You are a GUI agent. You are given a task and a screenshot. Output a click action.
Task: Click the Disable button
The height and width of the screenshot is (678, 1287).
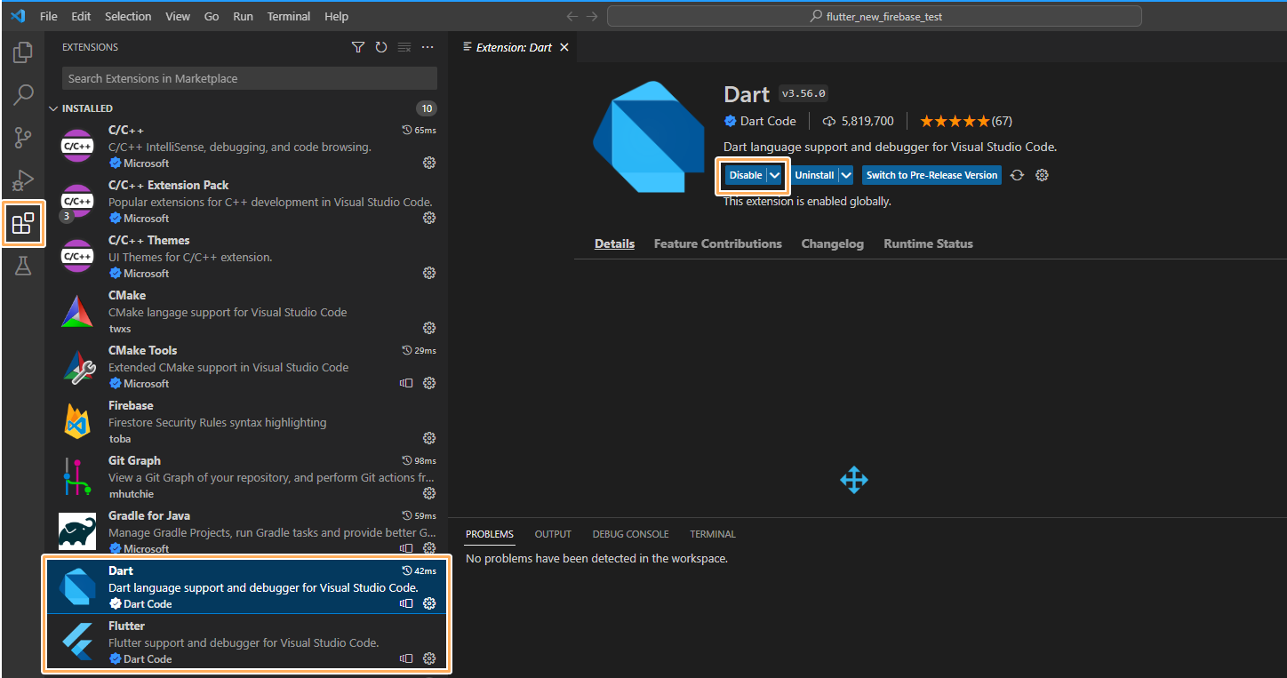click(x=745, y=175)
